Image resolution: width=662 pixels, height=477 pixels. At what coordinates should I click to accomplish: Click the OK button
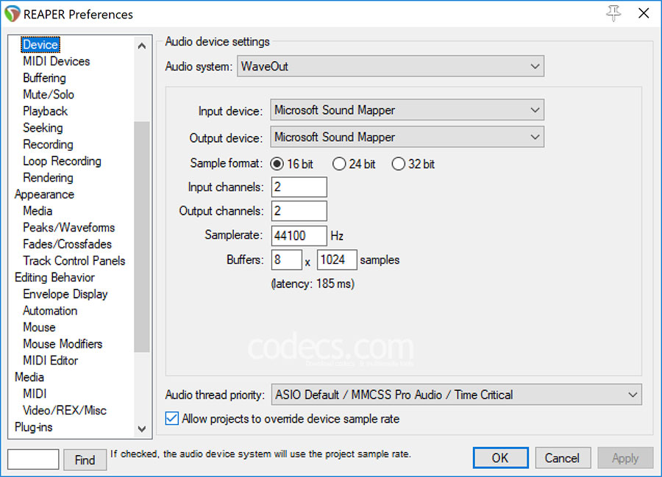point(500,458)
